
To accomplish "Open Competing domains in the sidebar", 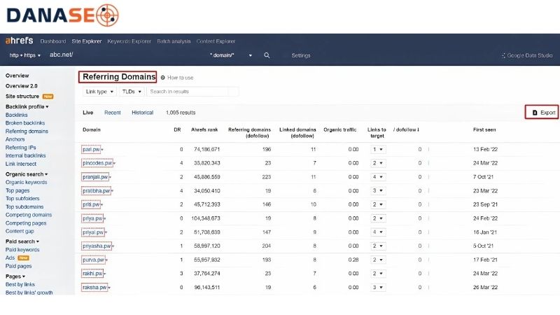I will 29,215.
